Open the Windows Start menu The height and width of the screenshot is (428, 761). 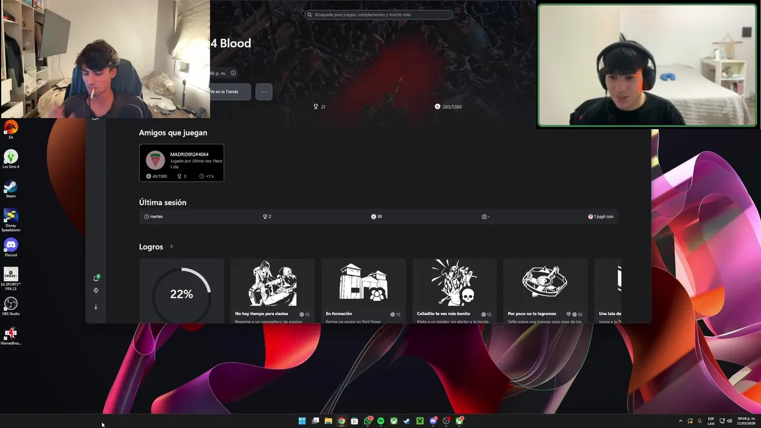pyautogui.click(x=302, y=421)
